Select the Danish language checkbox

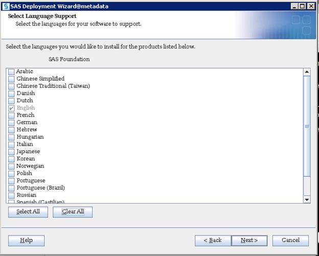point(11,94)
